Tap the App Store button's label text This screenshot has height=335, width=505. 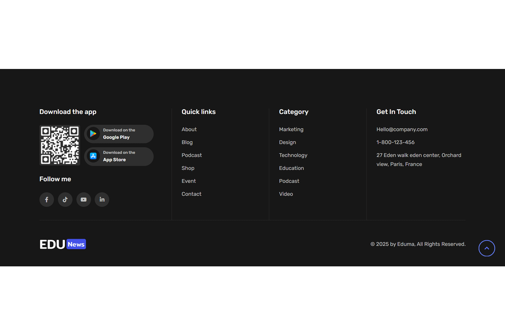(119, 156)
